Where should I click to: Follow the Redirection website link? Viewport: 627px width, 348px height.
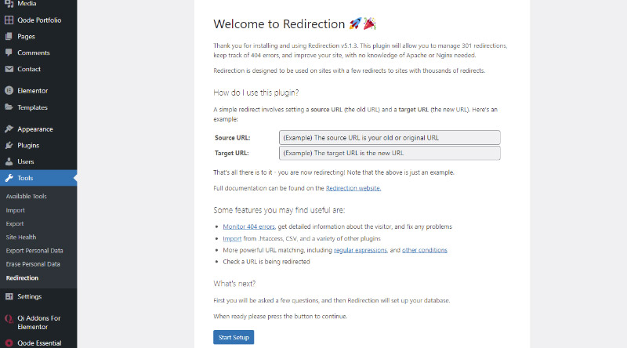point(353,188)
